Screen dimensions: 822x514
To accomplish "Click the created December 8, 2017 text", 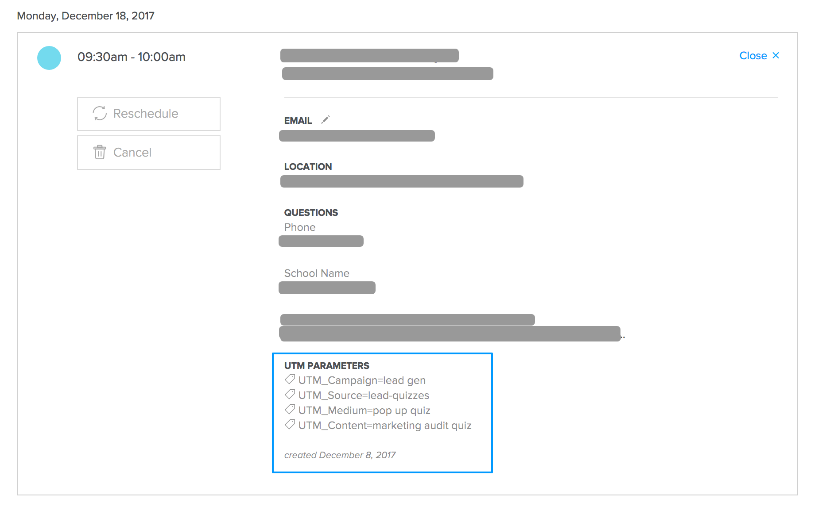I will tap(340, 455).
